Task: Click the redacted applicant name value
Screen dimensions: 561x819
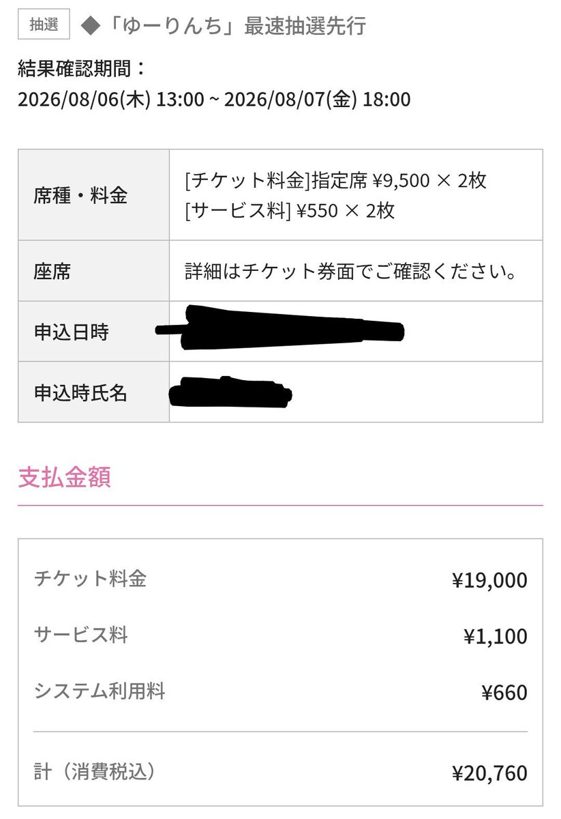Action: [x=232, y=391]
